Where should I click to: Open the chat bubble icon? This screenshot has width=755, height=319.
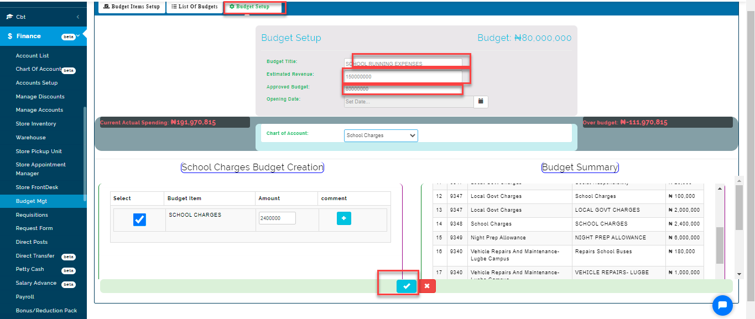722,305
